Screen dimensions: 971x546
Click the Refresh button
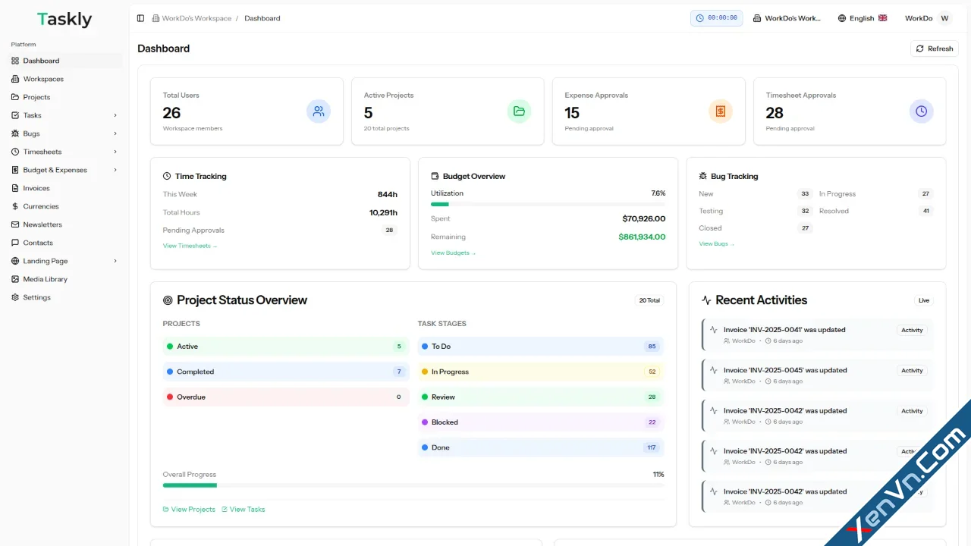click(934, 49)
